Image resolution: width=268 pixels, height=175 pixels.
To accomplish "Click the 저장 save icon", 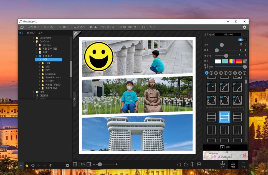I will 233,164.
